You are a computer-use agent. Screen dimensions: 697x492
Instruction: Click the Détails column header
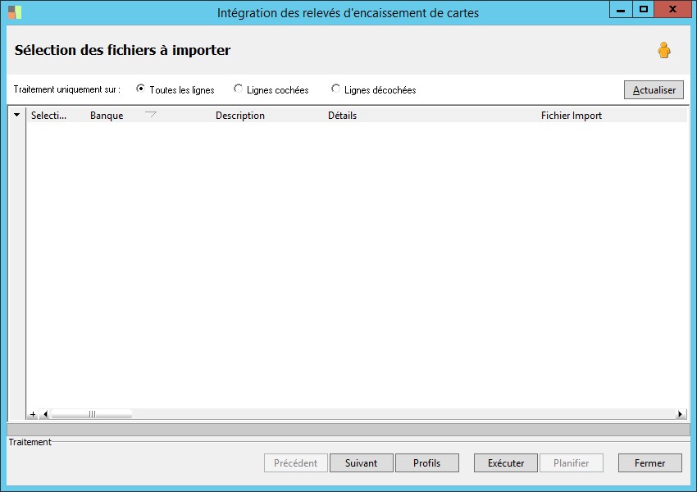[342, 116]
